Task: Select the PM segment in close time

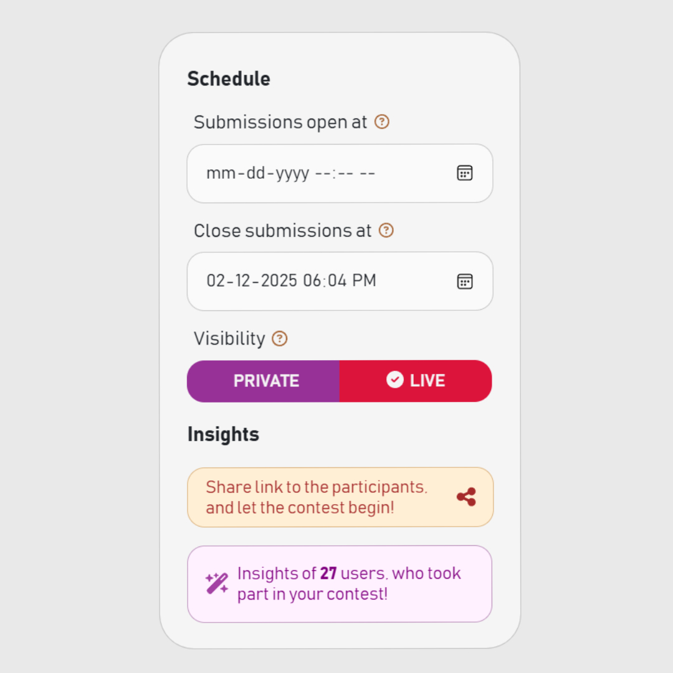Action: click(x=364, y=280)
